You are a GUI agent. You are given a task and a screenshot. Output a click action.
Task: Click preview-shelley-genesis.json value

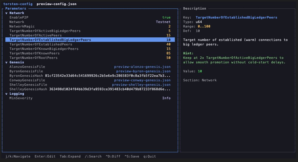[x=141, y=85]
